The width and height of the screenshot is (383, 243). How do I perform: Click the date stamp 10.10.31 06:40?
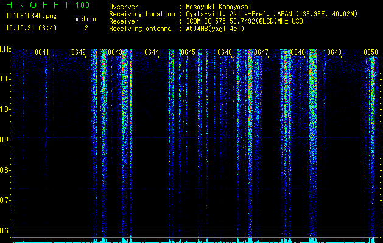[x=31, y=28]
